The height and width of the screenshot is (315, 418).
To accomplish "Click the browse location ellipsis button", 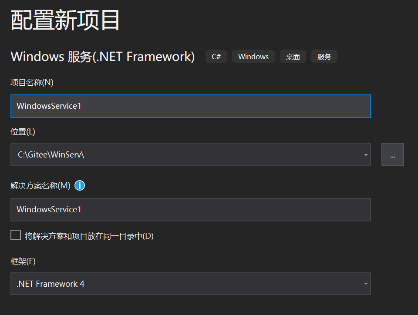I will (393, 154).
